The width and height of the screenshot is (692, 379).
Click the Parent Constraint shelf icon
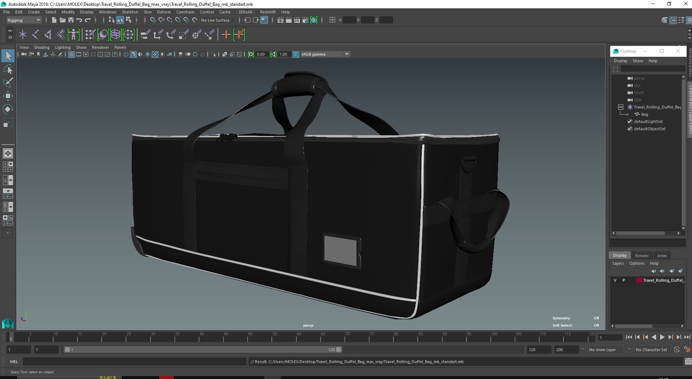145,35
